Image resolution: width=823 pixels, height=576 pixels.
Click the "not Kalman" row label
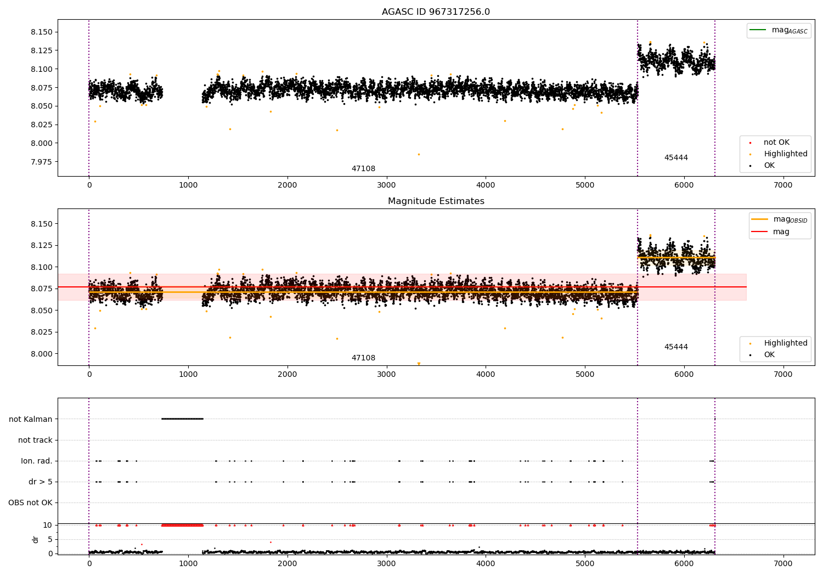pos(31,420)
